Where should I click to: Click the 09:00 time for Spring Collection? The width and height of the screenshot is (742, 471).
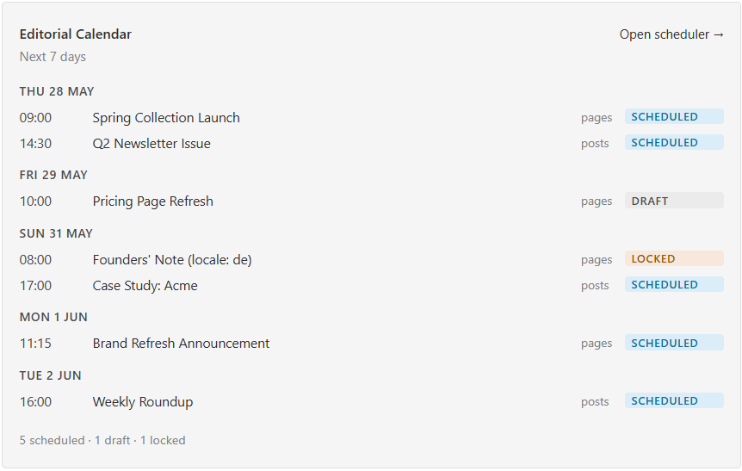pyautogui.click(x=35, y=118)
